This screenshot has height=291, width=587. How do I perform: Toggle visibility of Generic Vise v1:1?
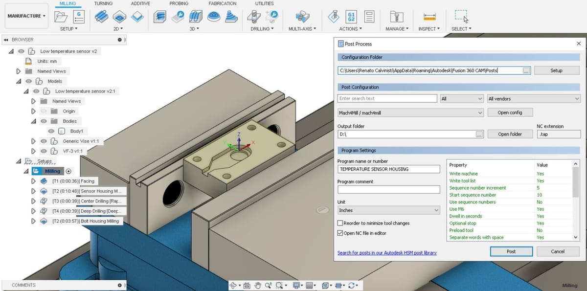point(44,141)
